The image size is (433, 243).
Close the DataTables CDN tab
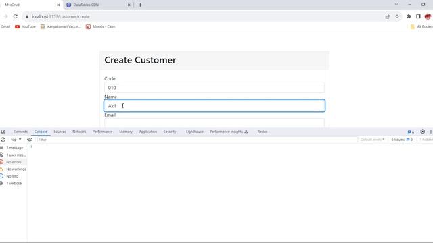coord(129,5)
